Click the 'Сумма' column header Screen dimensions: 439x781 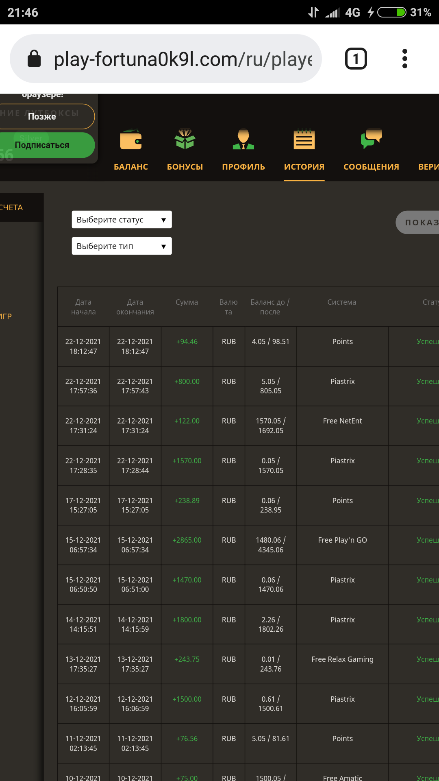point(187,302)
